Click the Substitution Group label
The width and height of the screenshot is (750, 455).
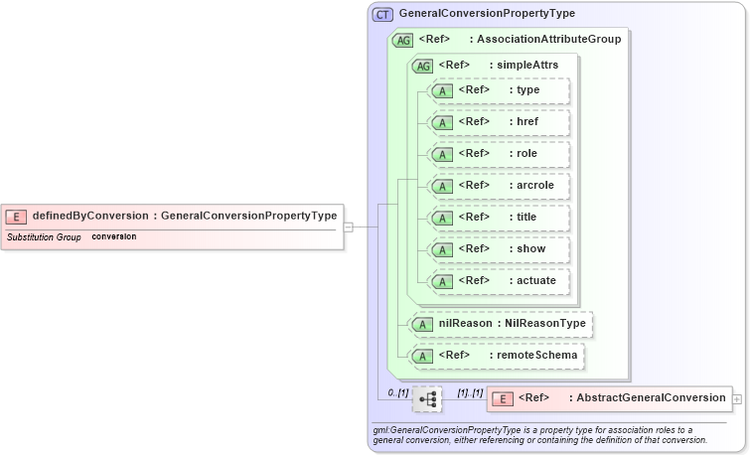[44, 237]
